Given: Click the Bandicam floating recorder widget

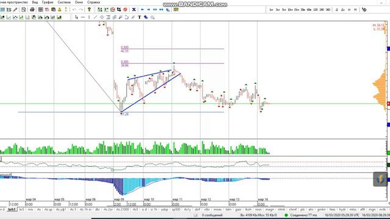Looking at the screenshot, I should point(380,179).
